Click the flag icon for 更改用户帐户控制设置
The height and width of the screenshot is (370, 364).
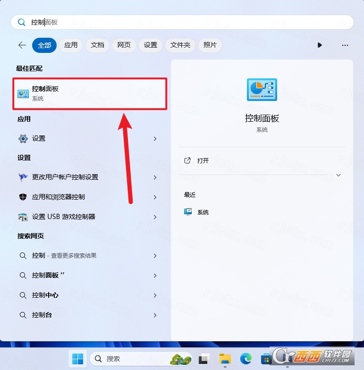coord(23,177)
